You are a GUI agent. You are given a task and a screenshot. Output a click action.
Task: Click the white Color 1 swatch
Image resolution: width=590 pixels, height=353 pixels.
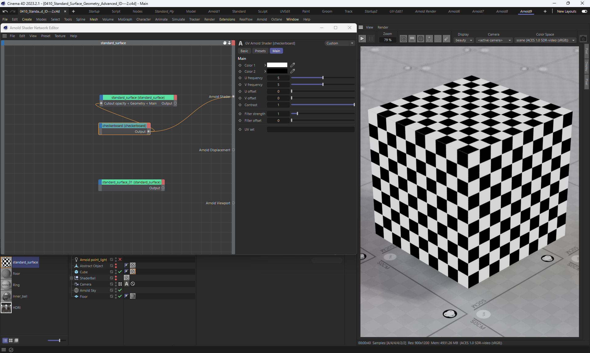(x=277, y=65)
